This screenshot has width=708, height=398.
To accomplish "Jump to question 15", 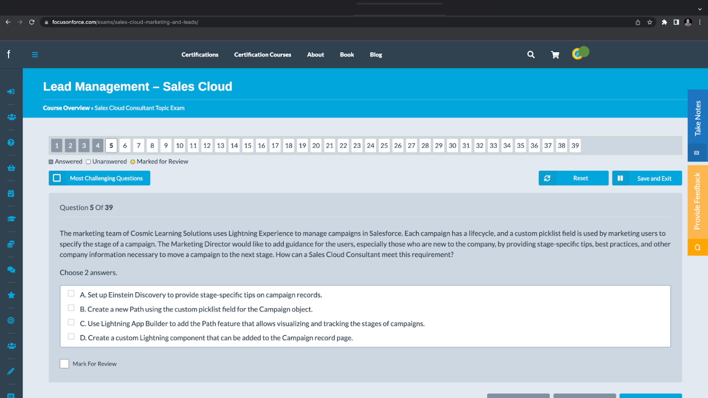I will [248, 146].
